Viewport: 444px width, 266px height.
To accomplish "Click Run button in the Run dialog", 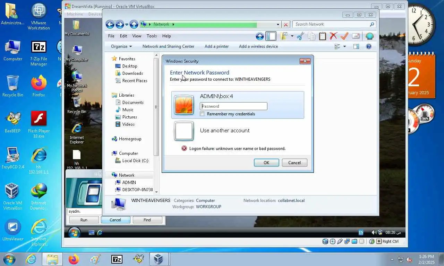I will 84,220.
